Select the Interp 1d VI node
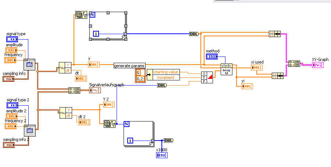Screen dimensions: 331x167 [x=227, y=69]
